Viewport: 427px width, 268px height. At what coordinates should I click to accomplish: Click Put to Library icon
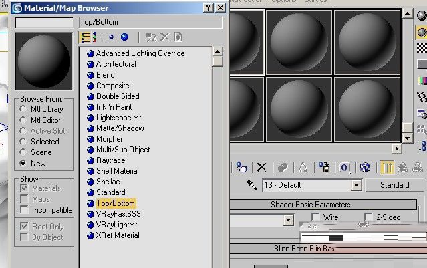[x=324, y=168]
